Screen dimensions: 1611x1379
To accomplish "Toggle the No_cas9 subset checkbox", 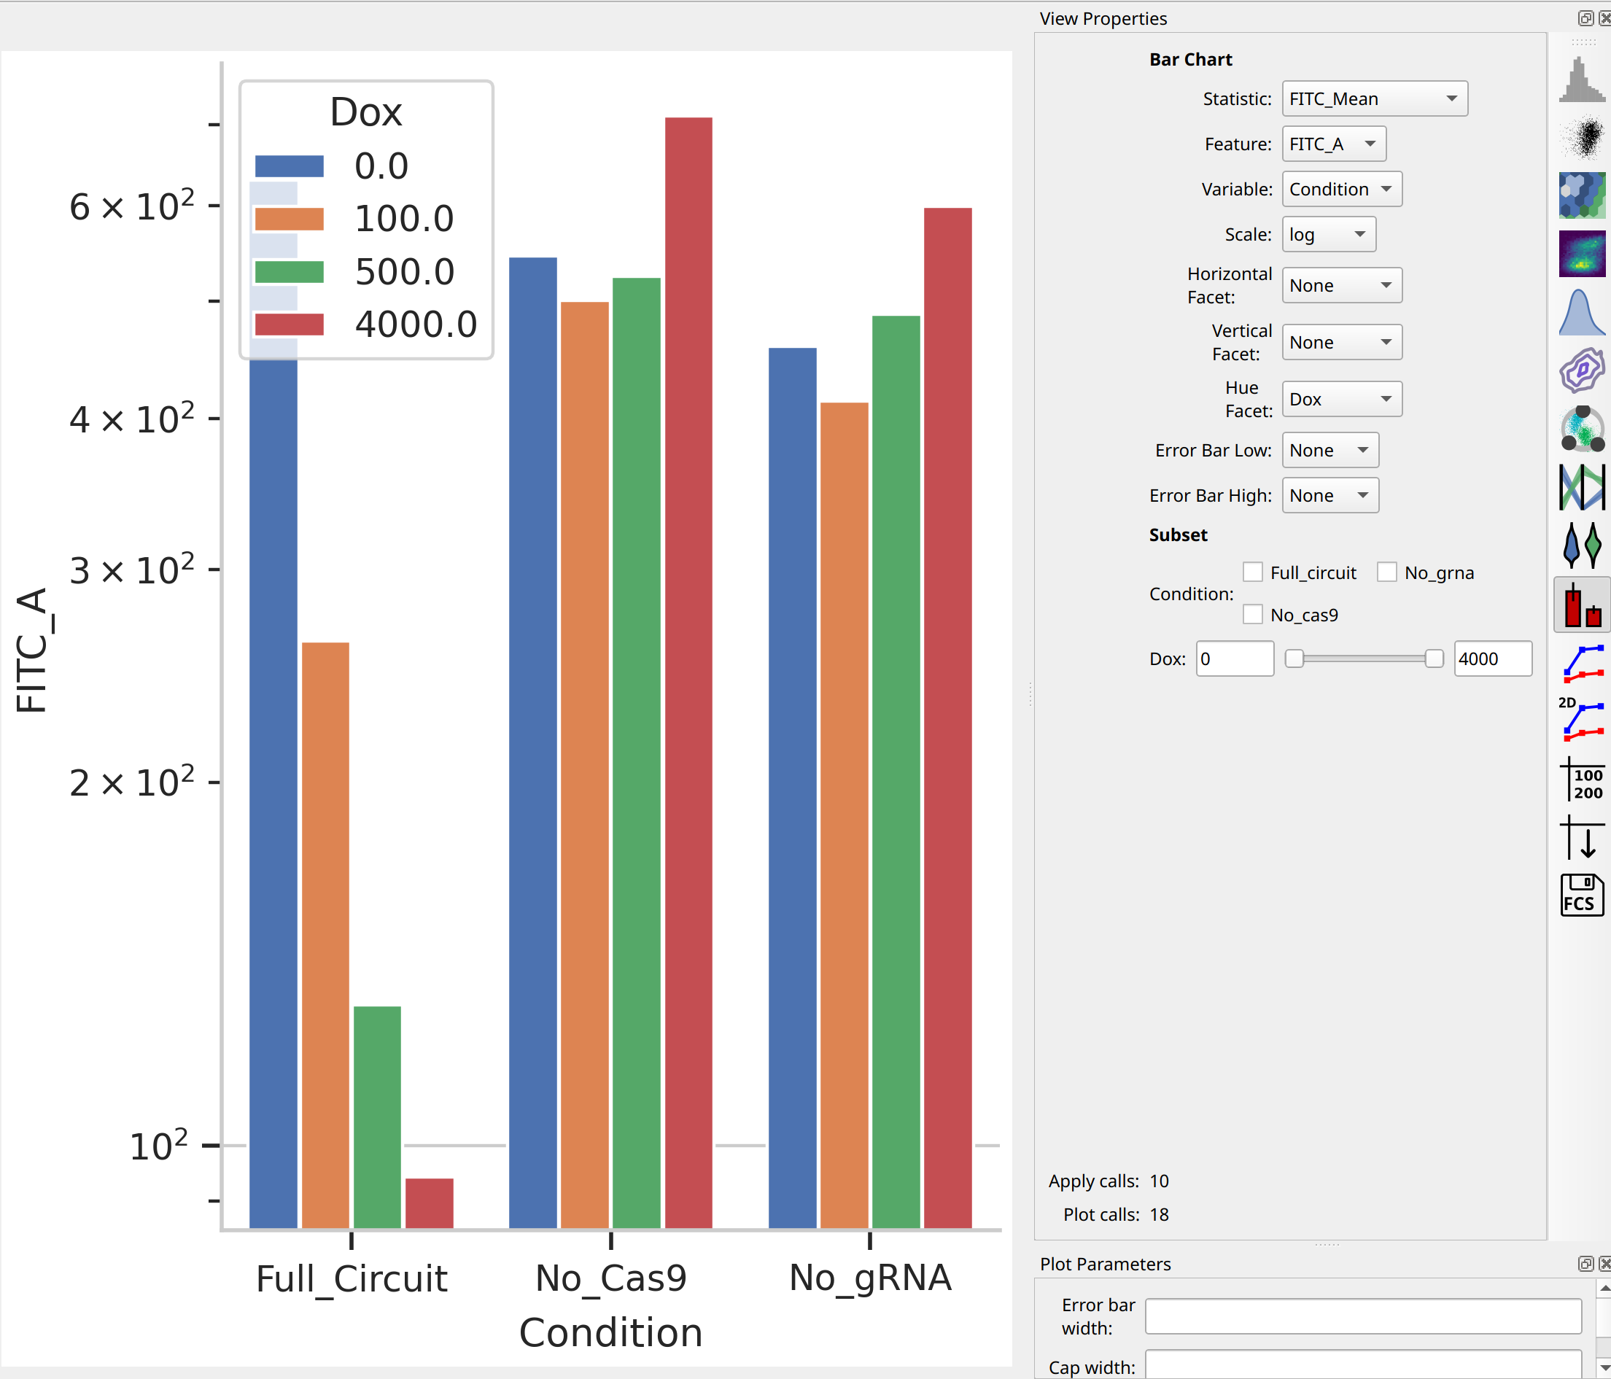I will 1253,614.
